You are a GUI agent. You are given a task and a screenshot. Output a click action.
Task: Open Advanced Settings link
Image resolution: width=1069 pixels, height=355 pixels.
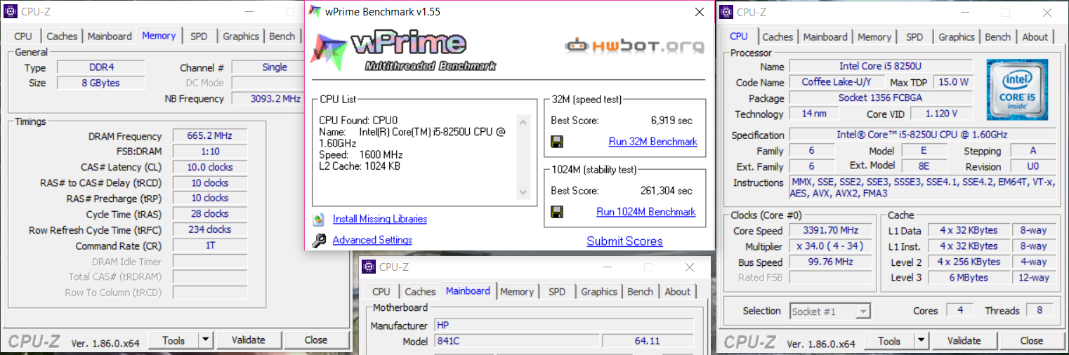[372, 240]
